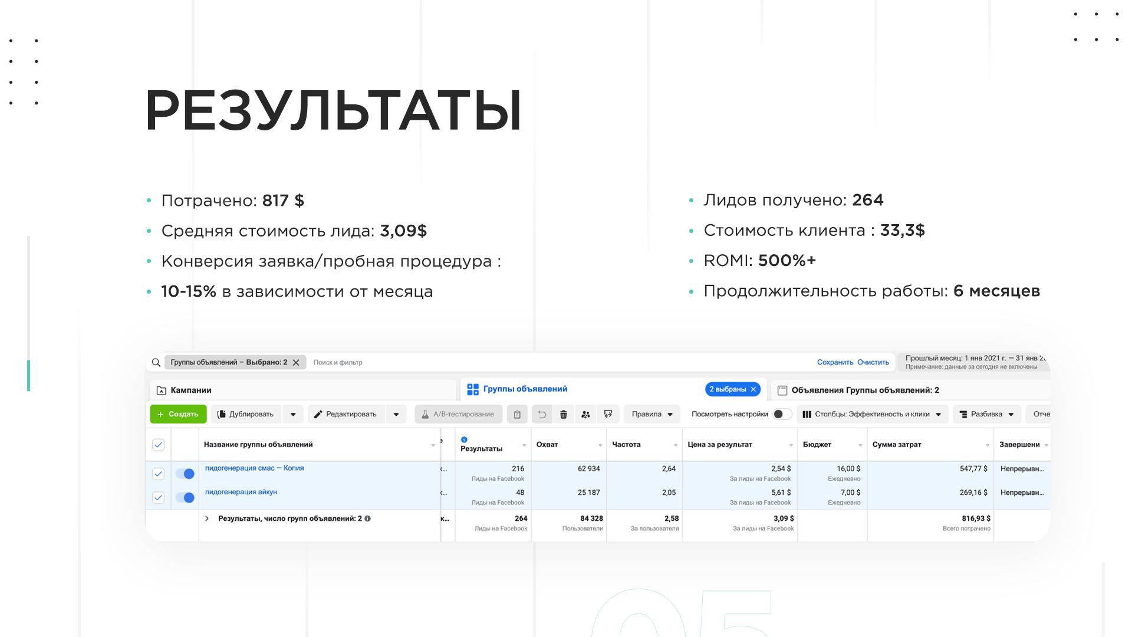Toggle the select-all checkbox in table header

coord(158,445)
